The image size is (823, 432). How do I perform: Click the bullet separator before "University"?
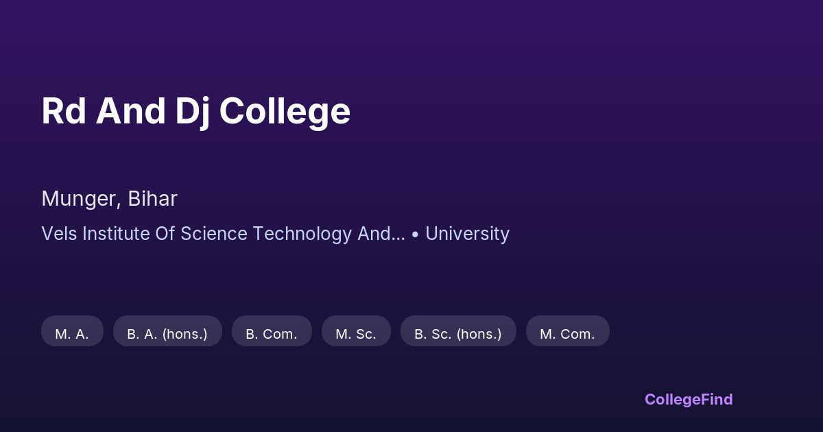point(415,235)
